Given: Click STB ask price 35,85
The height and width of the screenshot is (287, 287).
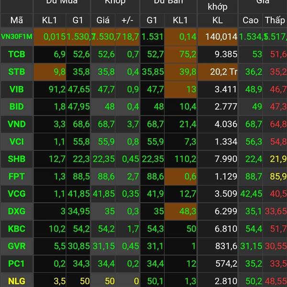Looking at the screenshot, I should tap(153, 72).
